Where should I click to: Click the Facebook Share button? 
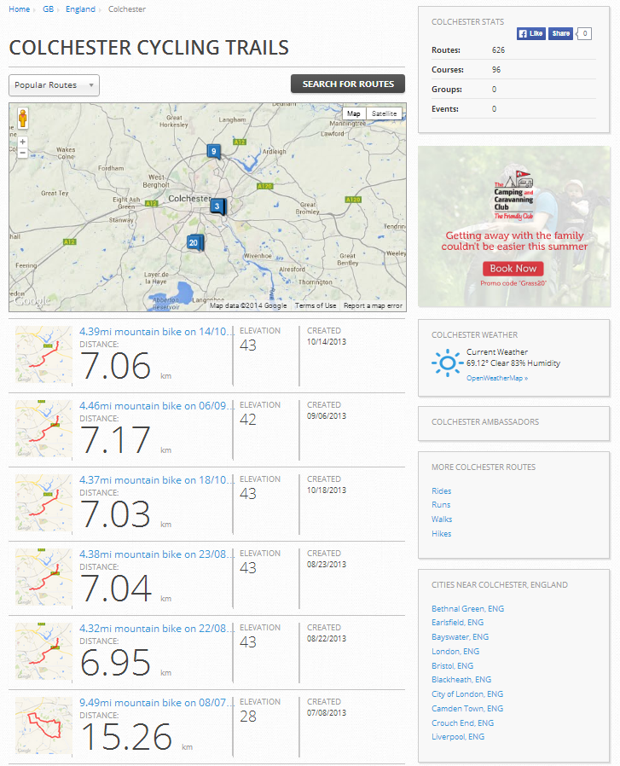tap(560, 34)
